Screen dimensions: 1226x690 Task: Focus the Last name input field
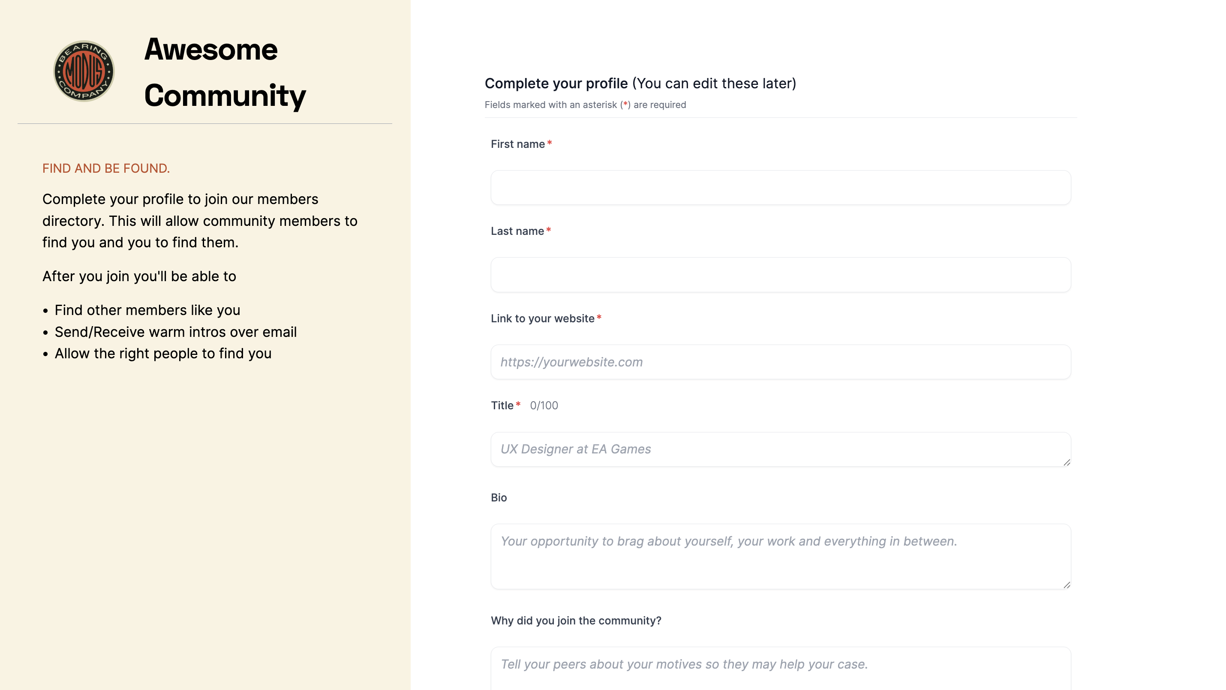[x=781, y=275]
